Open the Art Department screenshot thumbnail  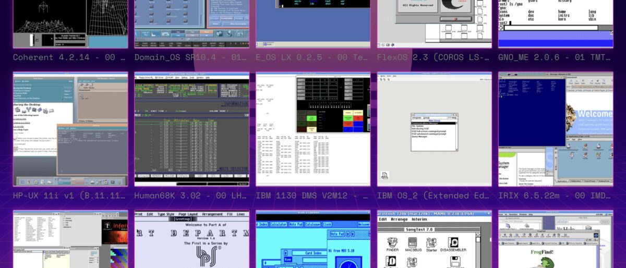pos(191,239)
